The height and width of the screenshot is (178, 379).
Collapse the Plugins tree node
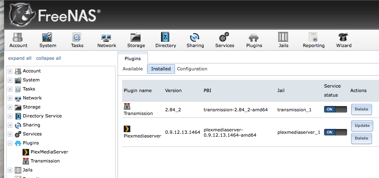click(10, 143)
